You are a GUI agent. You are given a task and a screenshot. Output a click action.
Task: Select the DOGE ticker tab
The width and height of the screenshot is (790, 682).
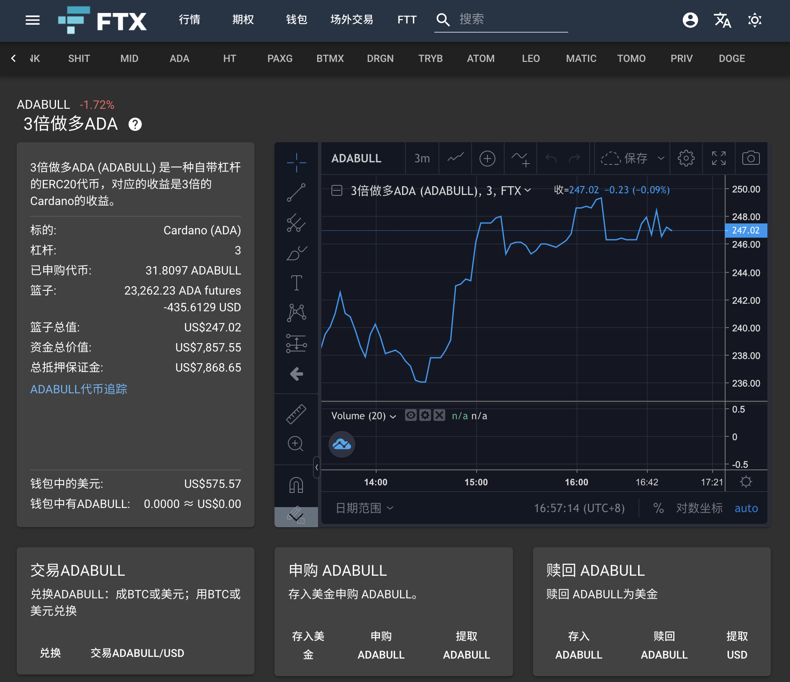[x=732, y=59]
